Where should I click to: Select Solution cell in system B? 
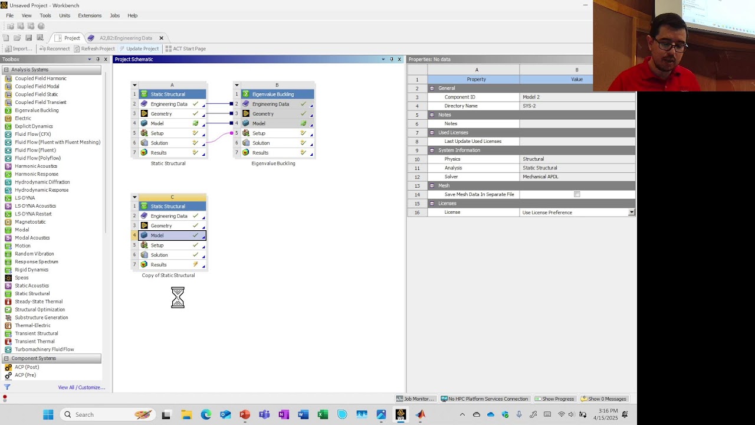(x=277, y=143)
